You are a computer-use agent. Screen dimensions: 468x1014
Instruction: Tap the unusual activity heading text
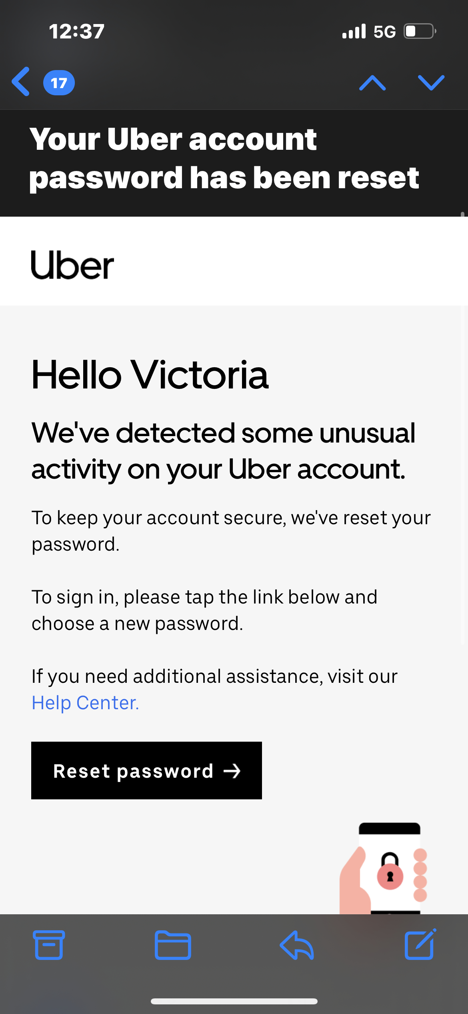coord(223,451)
